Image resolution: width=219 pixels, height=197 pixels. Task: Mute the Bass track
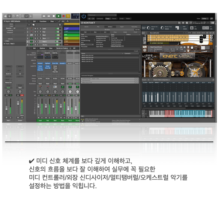pyautogui.click(x=35, y=38)
